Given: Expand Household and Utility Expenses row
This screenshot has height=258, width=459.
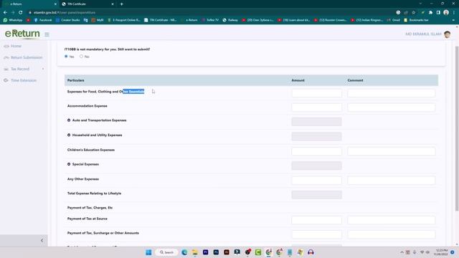Looking at the screenshot, I should point(69,135).
